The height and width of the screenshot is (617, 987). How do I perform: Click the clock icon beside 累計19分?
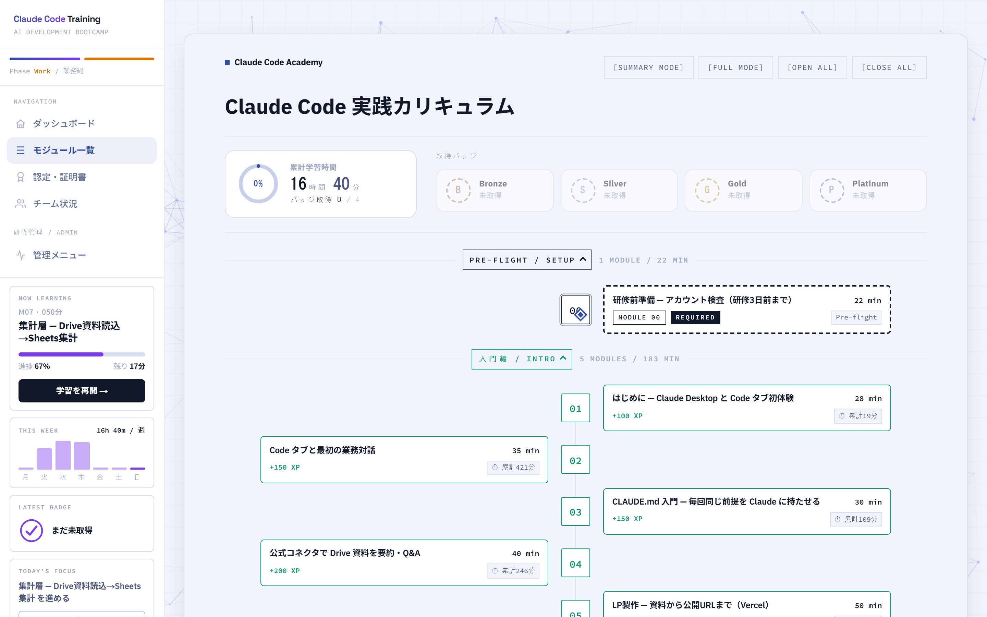tap(842, 416)
